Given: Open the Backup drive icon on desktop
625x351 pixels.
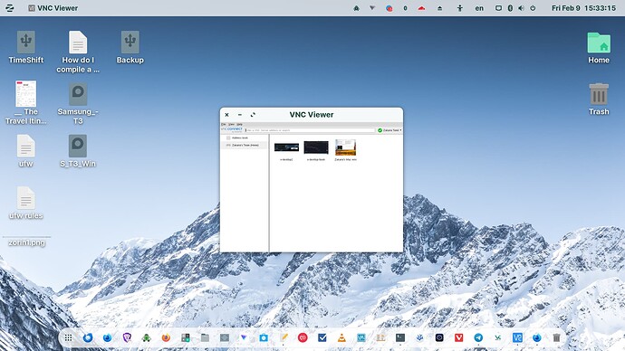Looking at the screenshot, I should 130,47.
